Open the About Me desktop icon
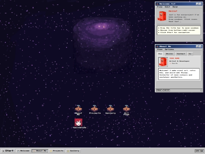Viewport: 205px width, 154px height. pos(78,110)
